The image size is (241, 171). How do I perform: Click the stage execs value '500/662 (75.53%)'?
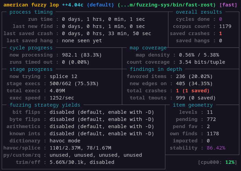tap(74, 84)
